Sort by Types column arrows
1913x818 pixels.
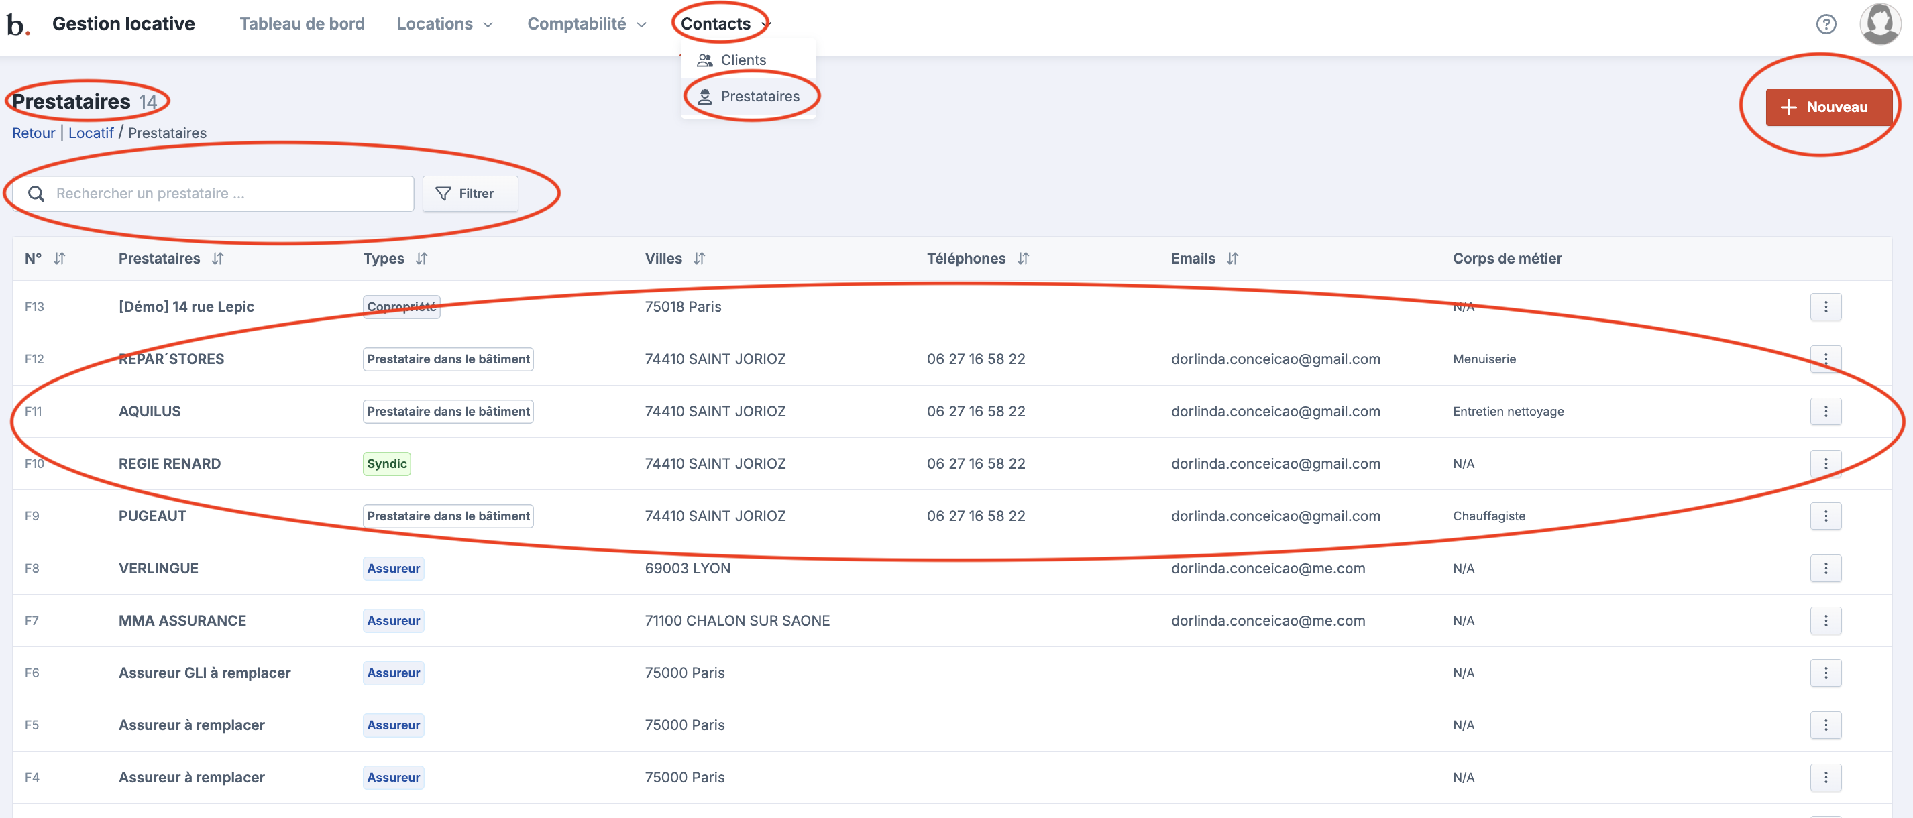coord(422,258)
